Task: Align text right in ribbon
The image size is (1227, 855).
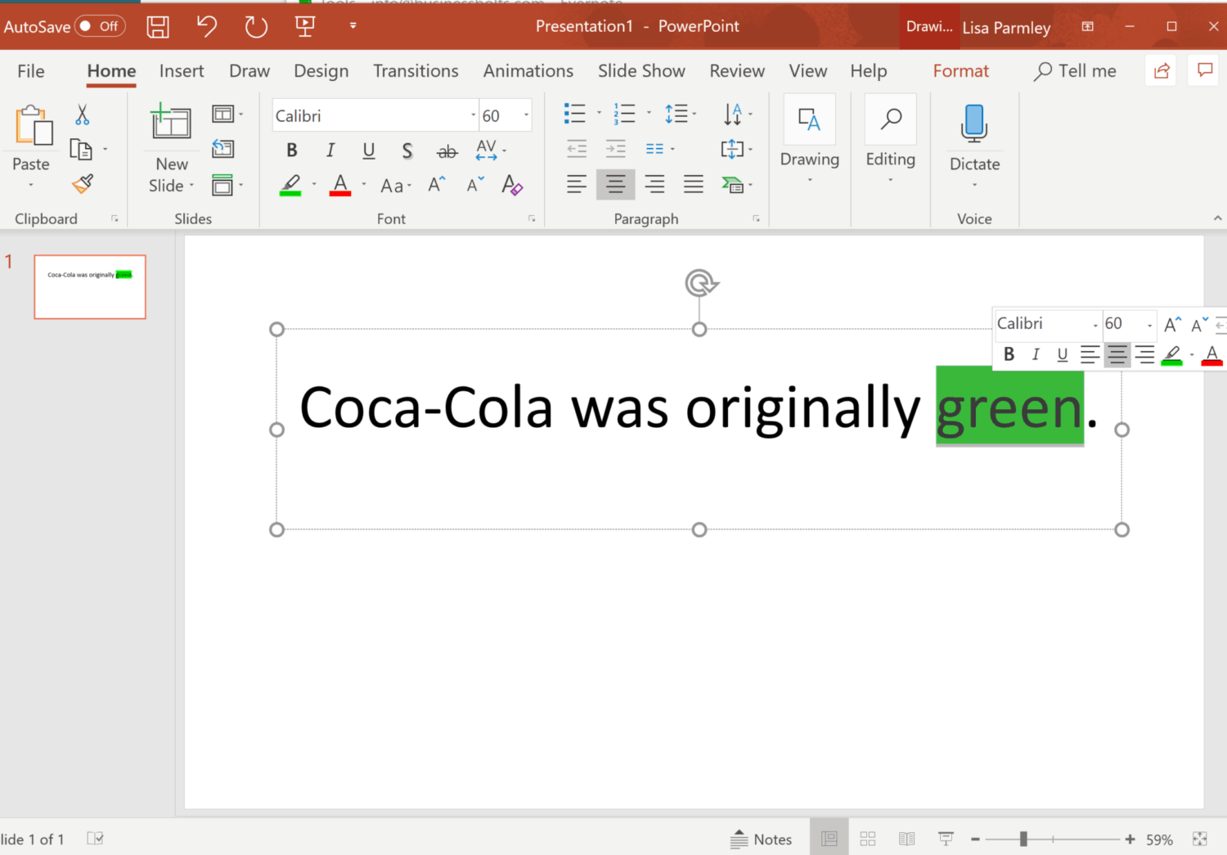Action: (x=654, y=185)
